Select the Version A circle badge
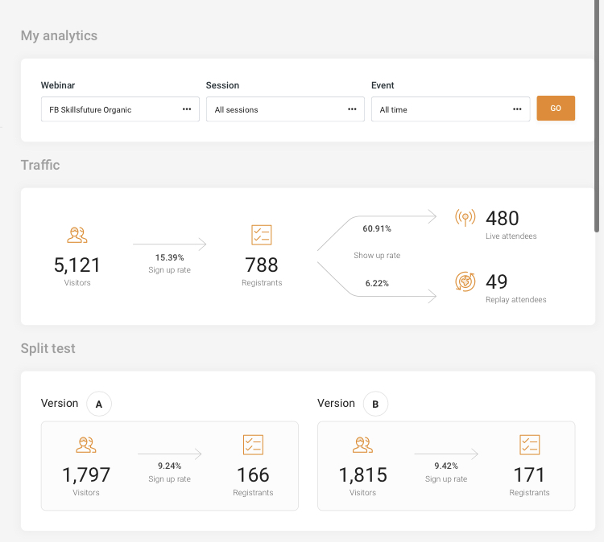 [99, 404]
